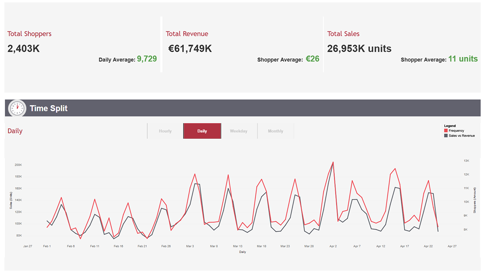The image size is (486, 273).
Task: Click the 140K sales axis tick
Action: 18,200
